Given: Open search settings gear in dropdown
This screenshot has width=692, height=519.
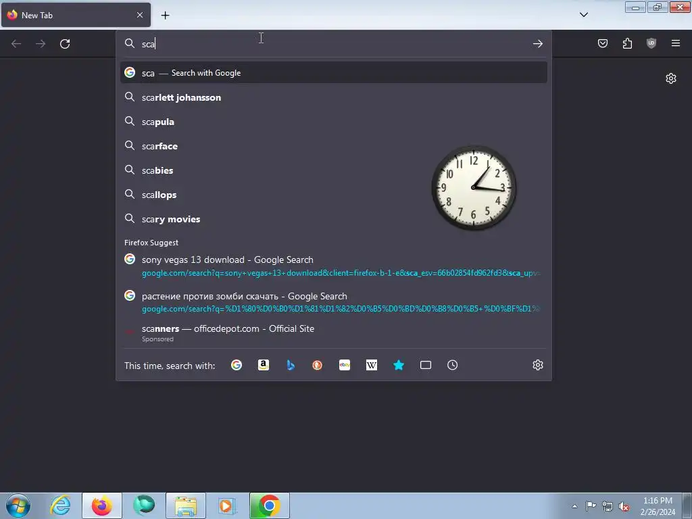Looking at the screenshot, I should 537,365.
